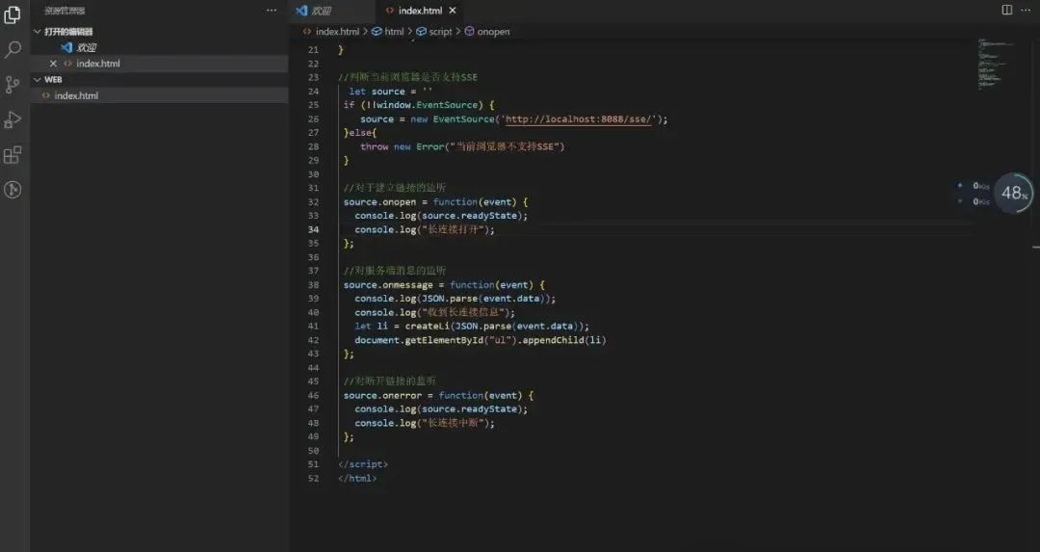
Task: Click line number 26 in gutter
Action: [313, 119]
